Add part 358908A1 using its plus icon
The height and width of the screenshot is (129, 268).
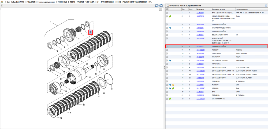pos(167,31)
